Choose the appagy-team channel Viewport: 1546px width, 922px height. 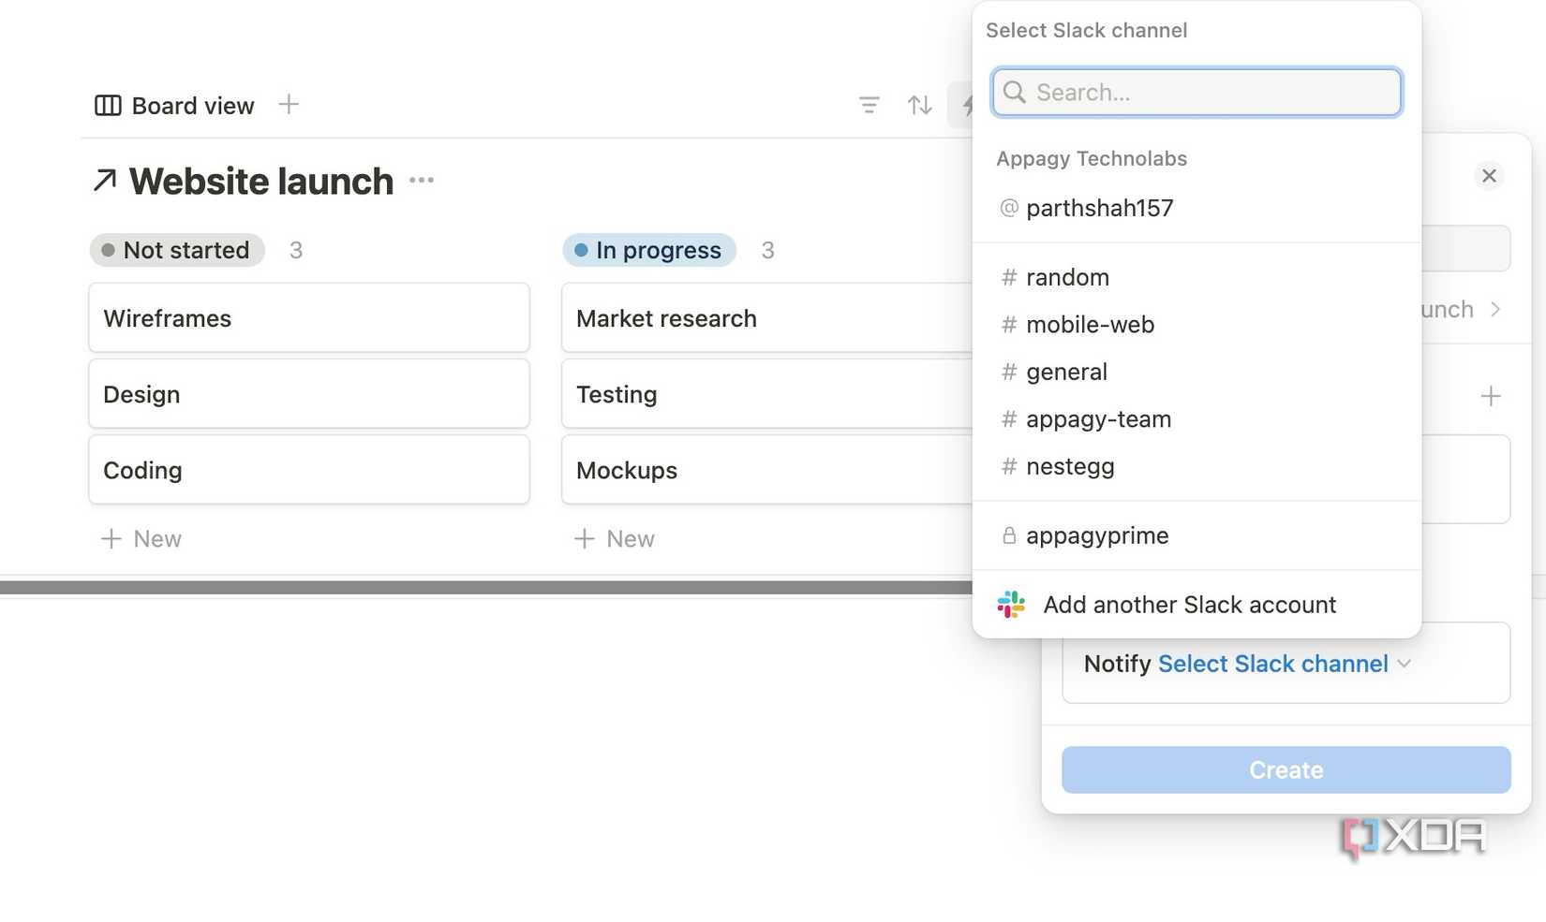click(x=1197, y=419)
